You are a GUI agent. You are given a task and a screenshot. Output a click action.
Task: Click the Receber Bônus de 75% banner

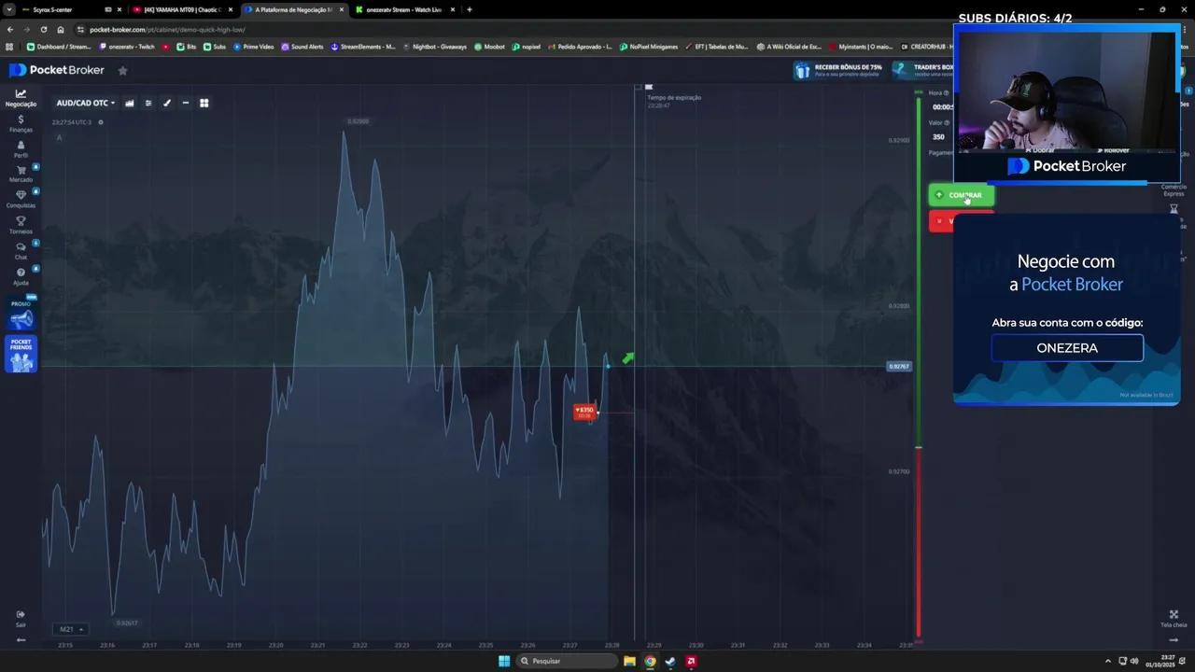(838, 70)
